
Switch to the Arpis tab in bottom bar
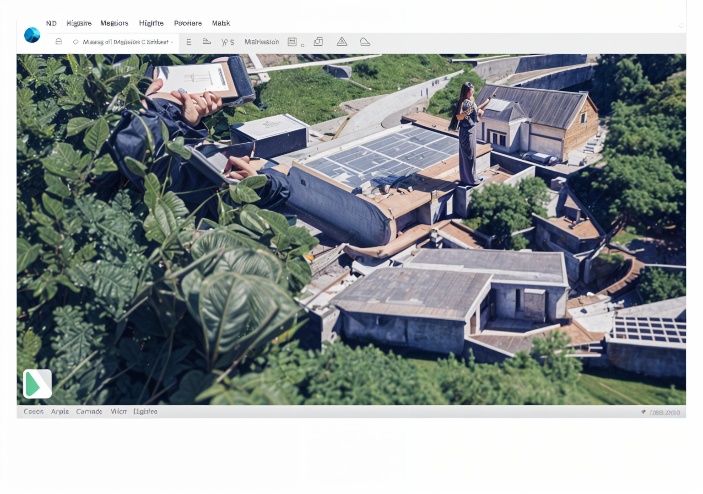[x=60, y=412]
